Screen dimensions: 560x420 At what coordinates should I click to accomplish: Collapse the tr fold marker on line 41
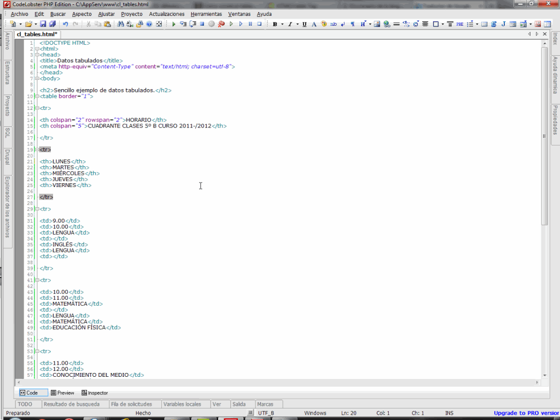tap(37, 281)
